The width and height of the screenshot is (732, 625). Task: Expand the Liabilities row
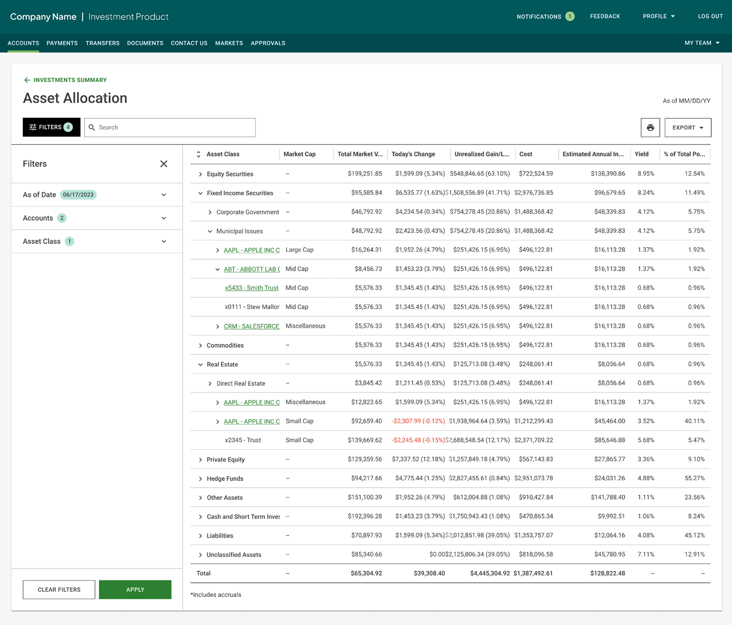(x=200, y=535)
